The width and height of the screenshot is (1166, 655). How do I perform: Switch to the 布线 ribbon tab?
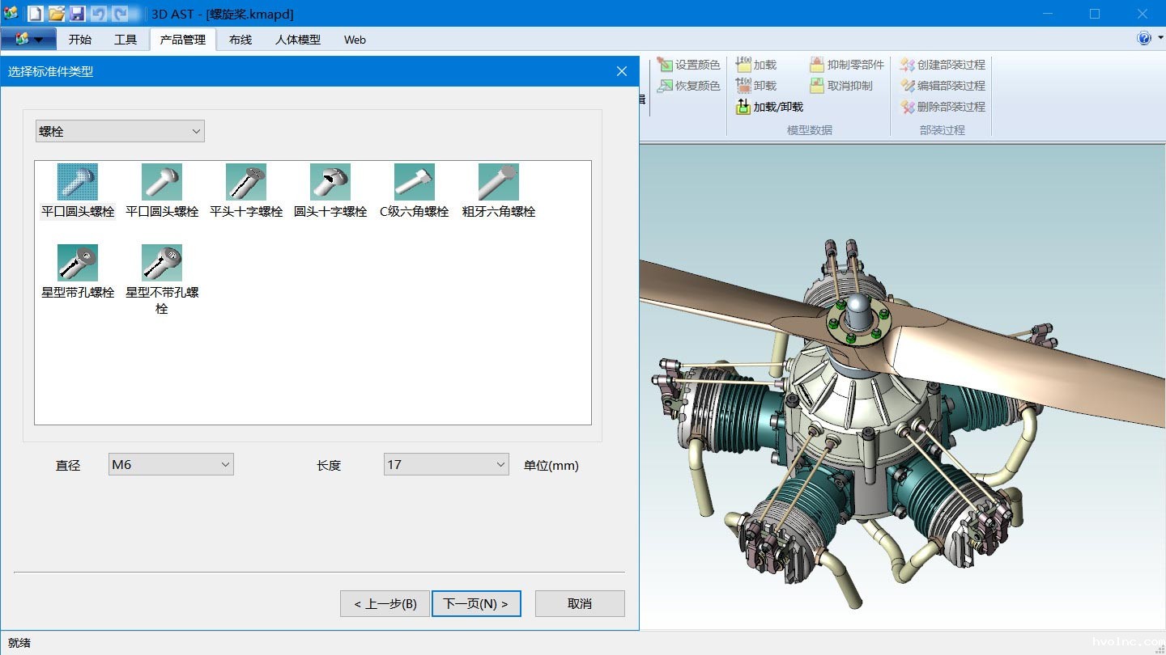click(x=240, y=40)
